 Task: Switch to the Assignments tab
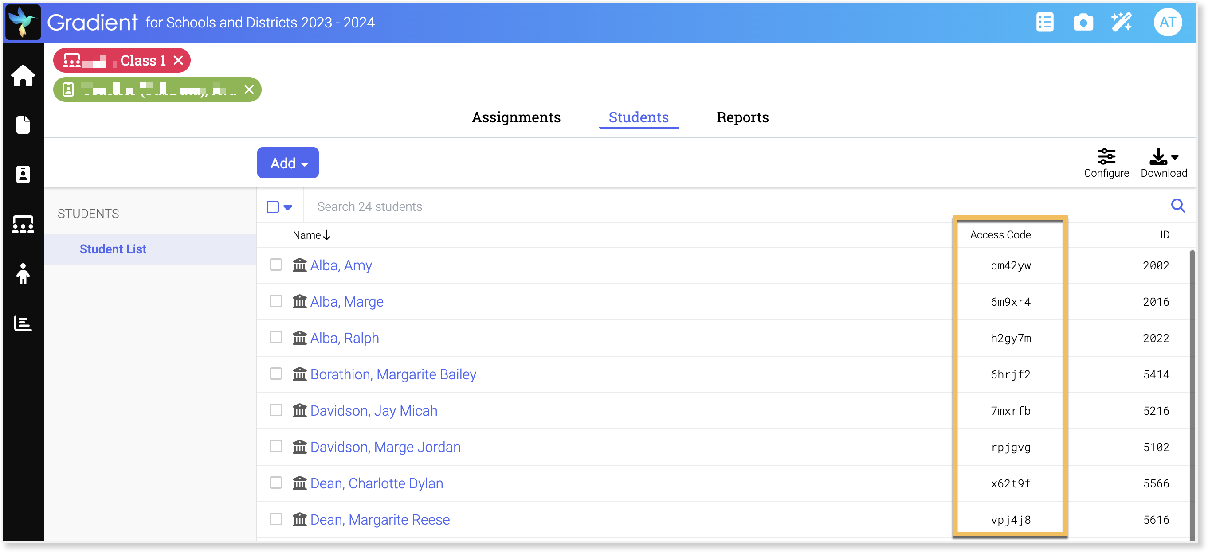point(516,117)
